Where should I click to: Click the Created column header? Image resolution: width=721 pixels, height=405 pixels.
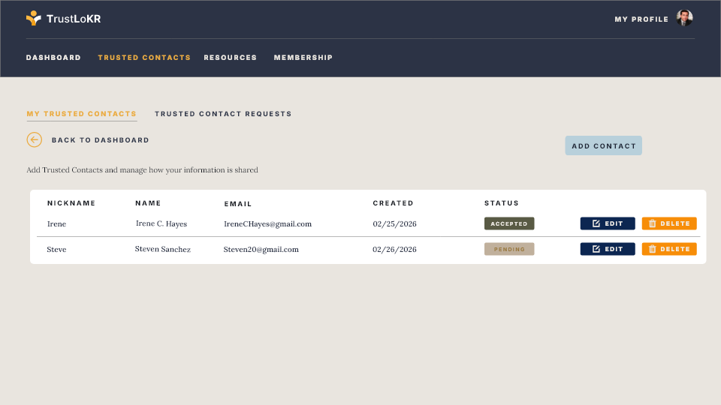393,203
